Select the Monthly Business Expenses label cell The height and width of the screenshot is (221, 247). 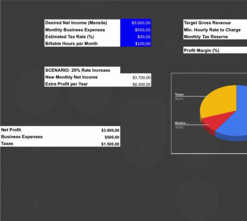[82, 30]
